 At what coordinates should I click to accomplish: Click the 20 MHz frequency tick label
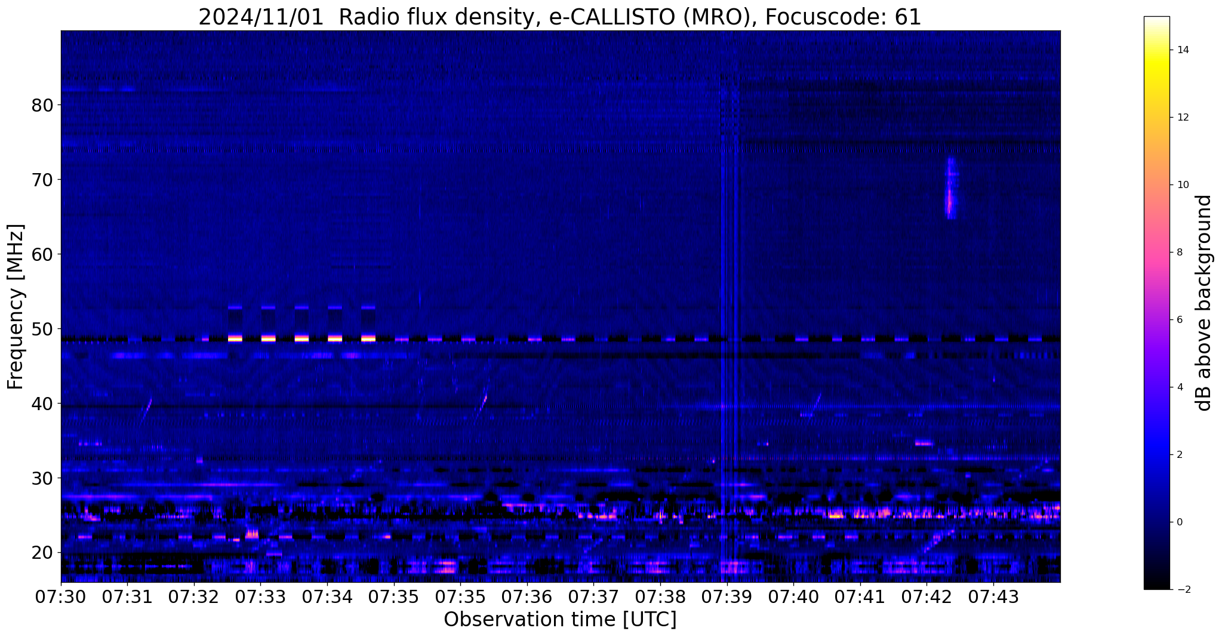[x=42, y=553]
